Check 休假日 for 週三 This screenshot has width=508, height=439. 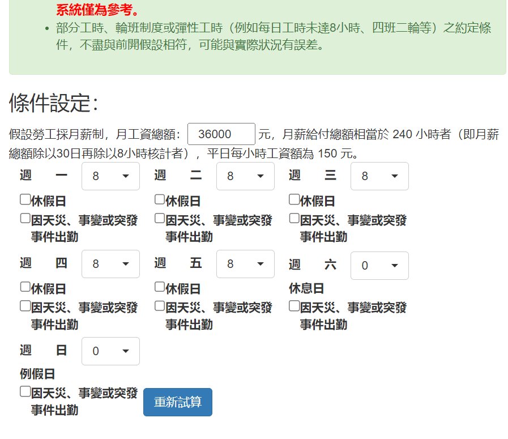click(x=294, y=199)
